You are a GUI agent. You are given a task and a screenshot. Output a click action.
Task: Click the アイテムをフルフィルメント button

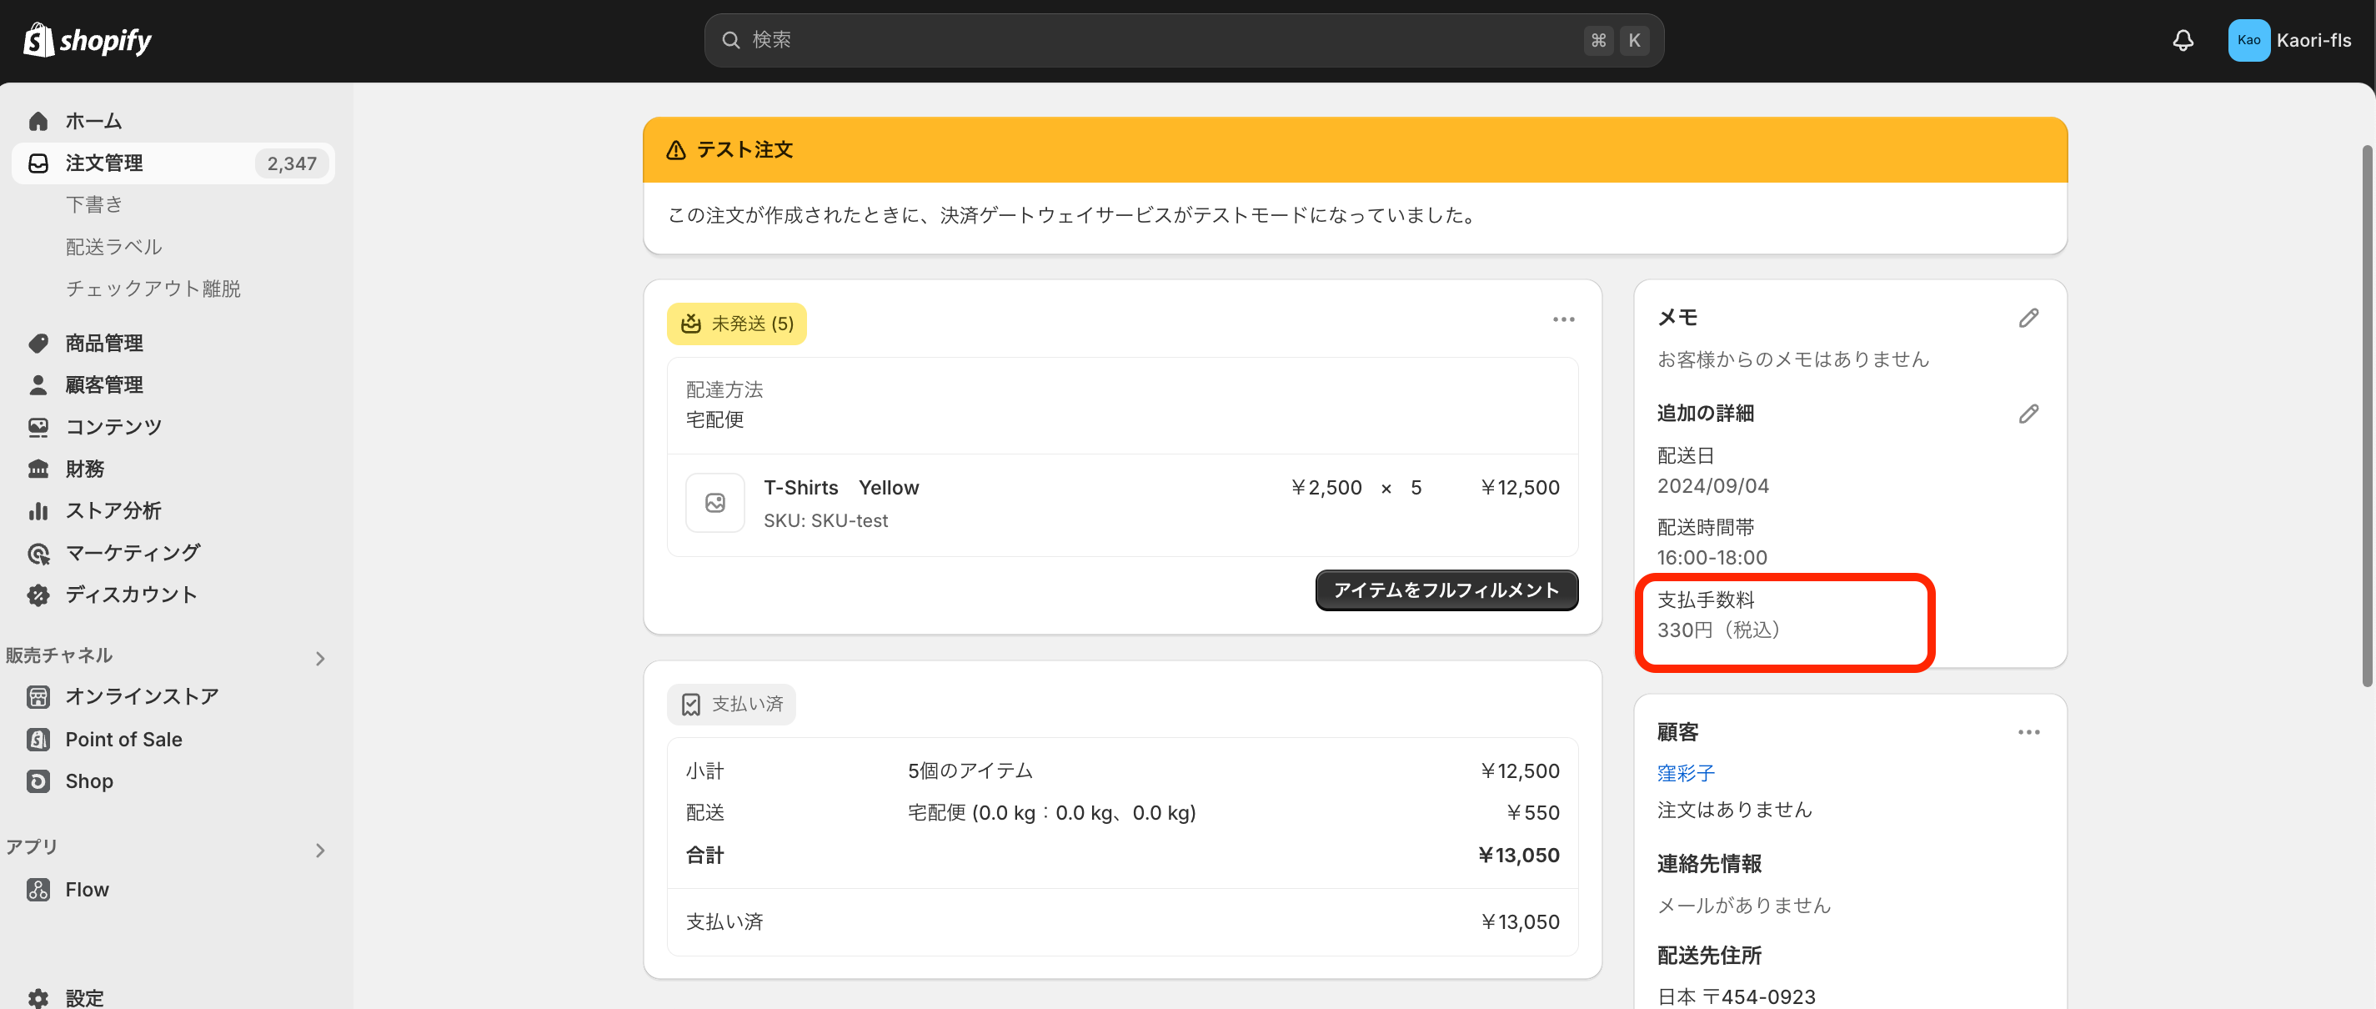pos(1446,590)
